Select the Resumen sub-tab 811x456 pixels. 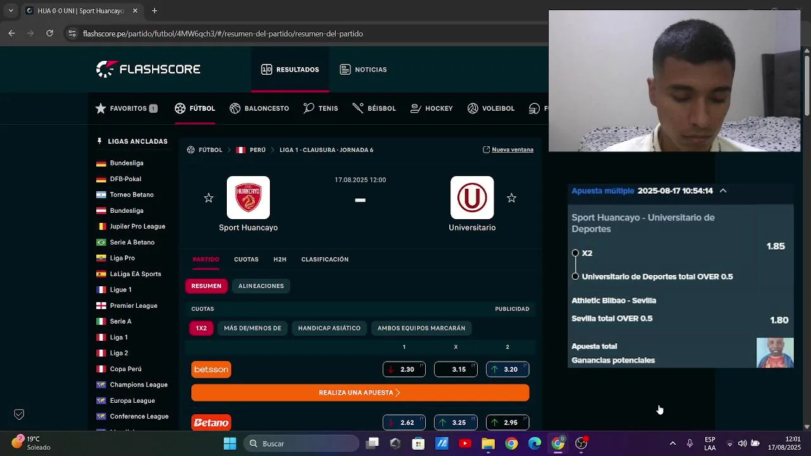click(x=207, y=286)
